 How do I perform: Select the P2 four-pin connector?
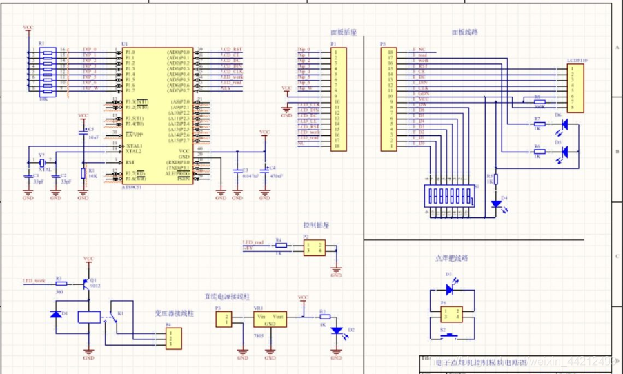[x=315, y=248]
